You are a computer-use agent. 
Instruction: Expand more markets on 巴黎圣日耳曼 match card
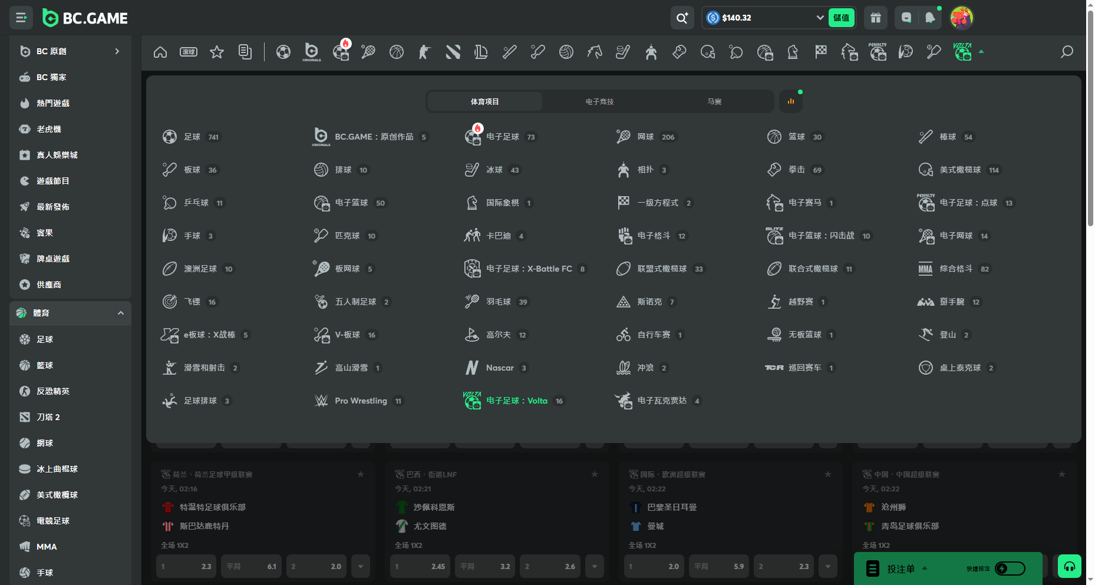pyautogui.click(x=828, y=566)
